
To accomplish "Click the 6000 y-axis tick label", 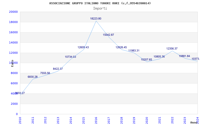I will tap(14, 83).
